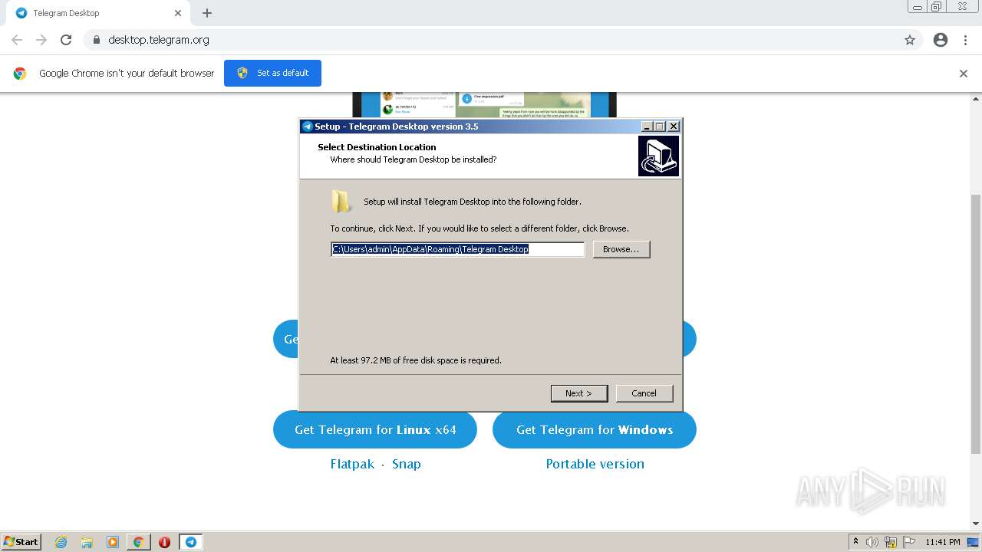Open the Chrome profile menu

coord(941,40)
